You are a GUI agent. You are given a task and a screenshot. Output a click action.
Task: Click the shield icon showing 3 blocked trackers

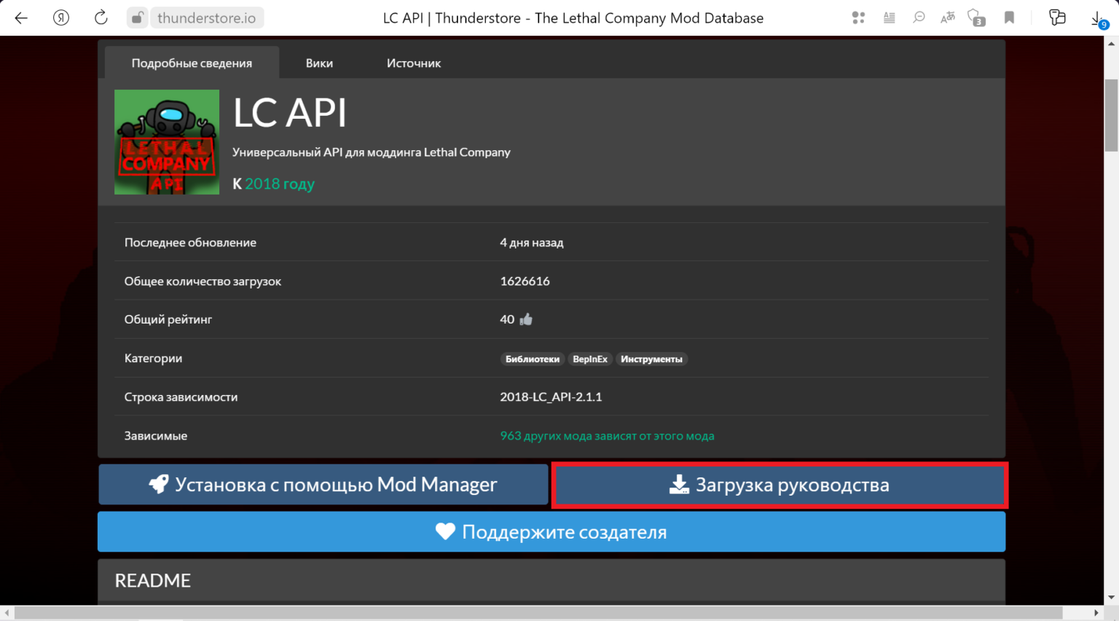pyautogui.click(x=976, y=17)
